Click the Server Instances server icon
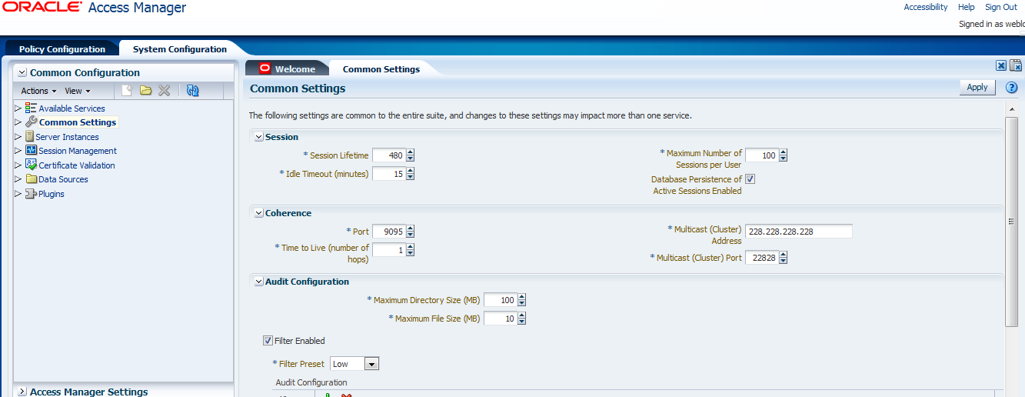The image size is (1025, 397). click(29, 136)
